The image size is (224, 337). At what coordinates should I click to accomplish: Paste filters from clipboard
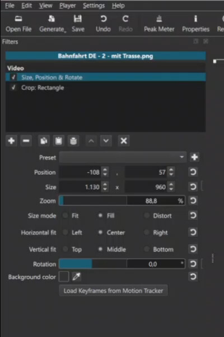coord(58,141)
